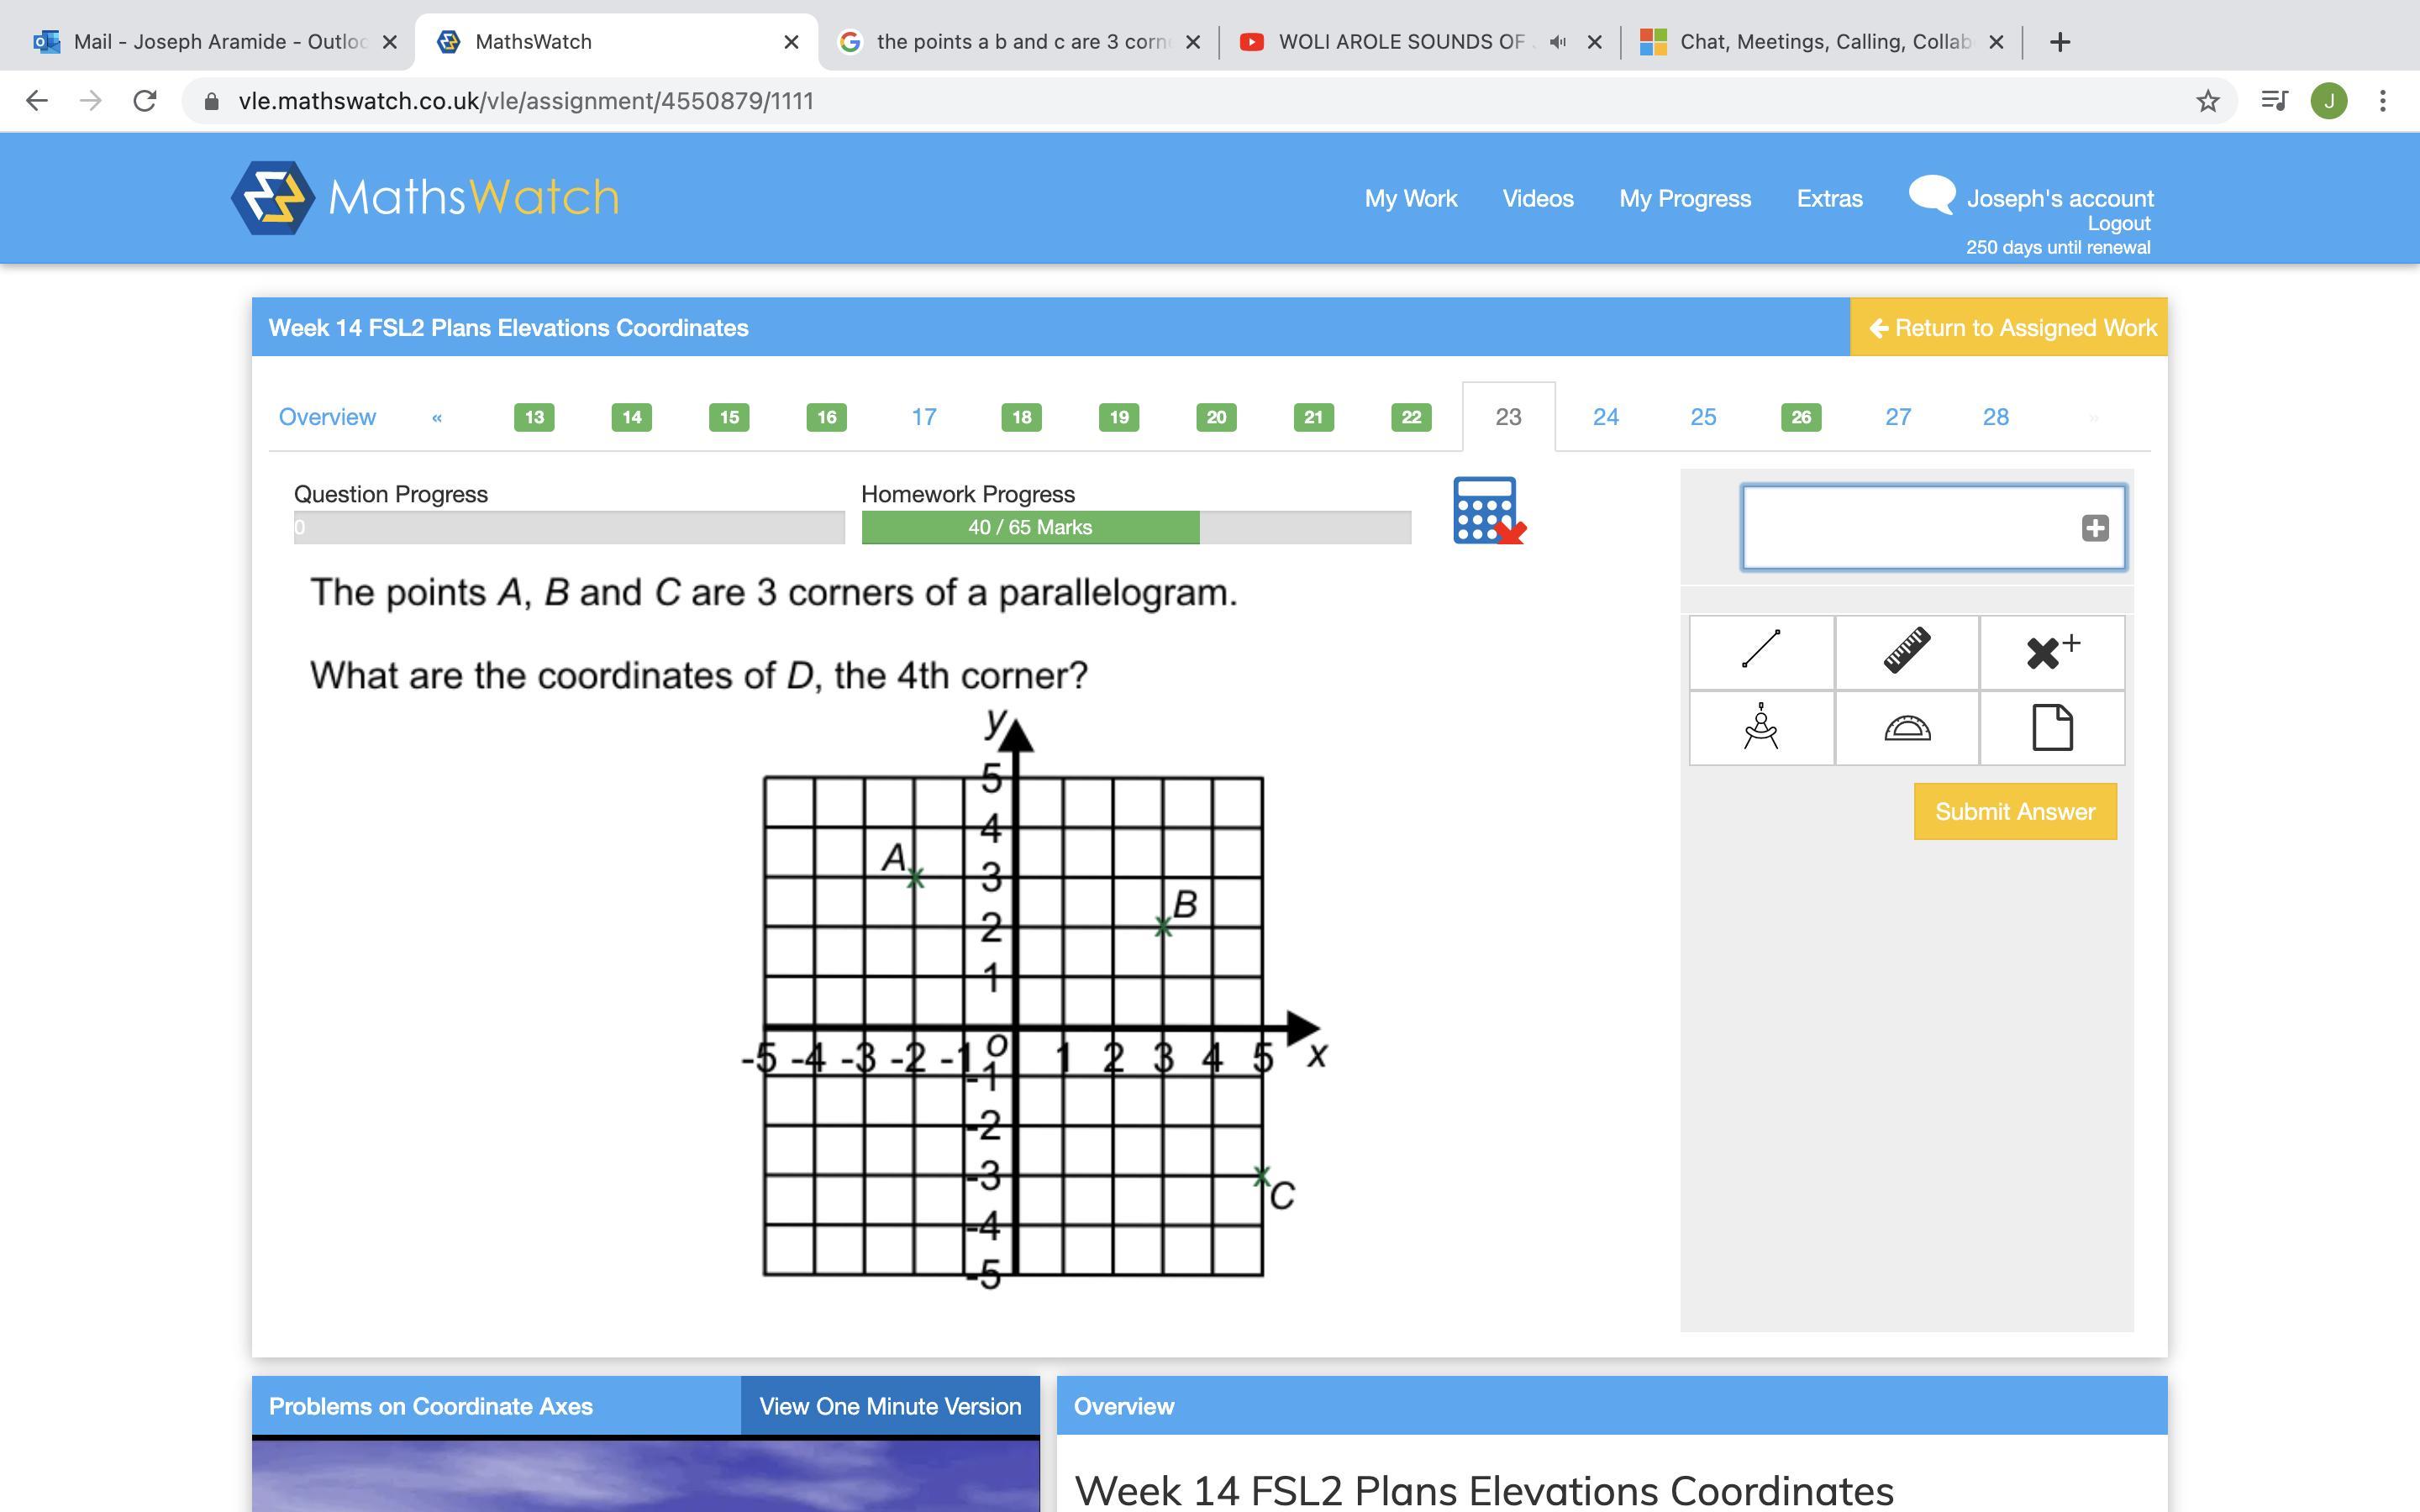Click inside the answer input field

1908,528
